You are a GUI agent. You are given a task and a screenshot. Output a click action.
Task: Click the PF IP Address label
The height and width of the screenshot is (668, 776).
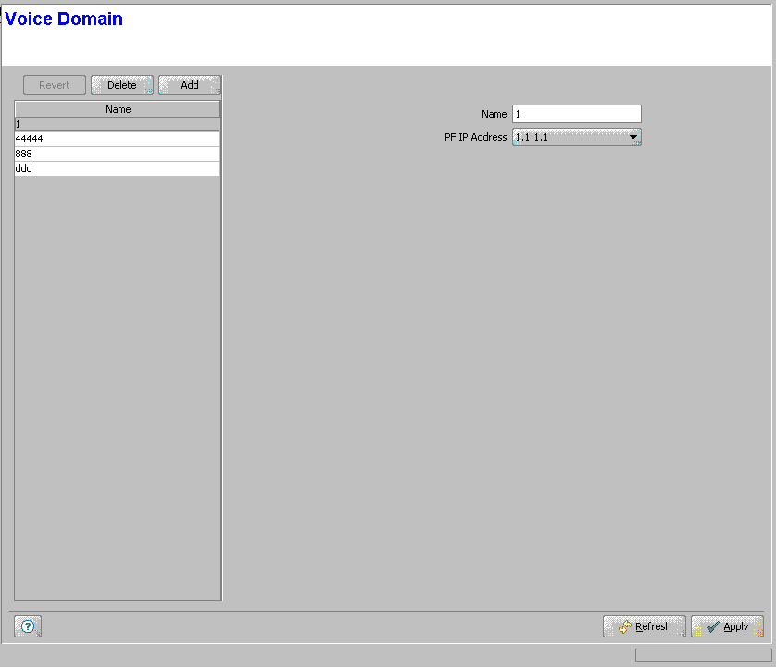point(475,137)
